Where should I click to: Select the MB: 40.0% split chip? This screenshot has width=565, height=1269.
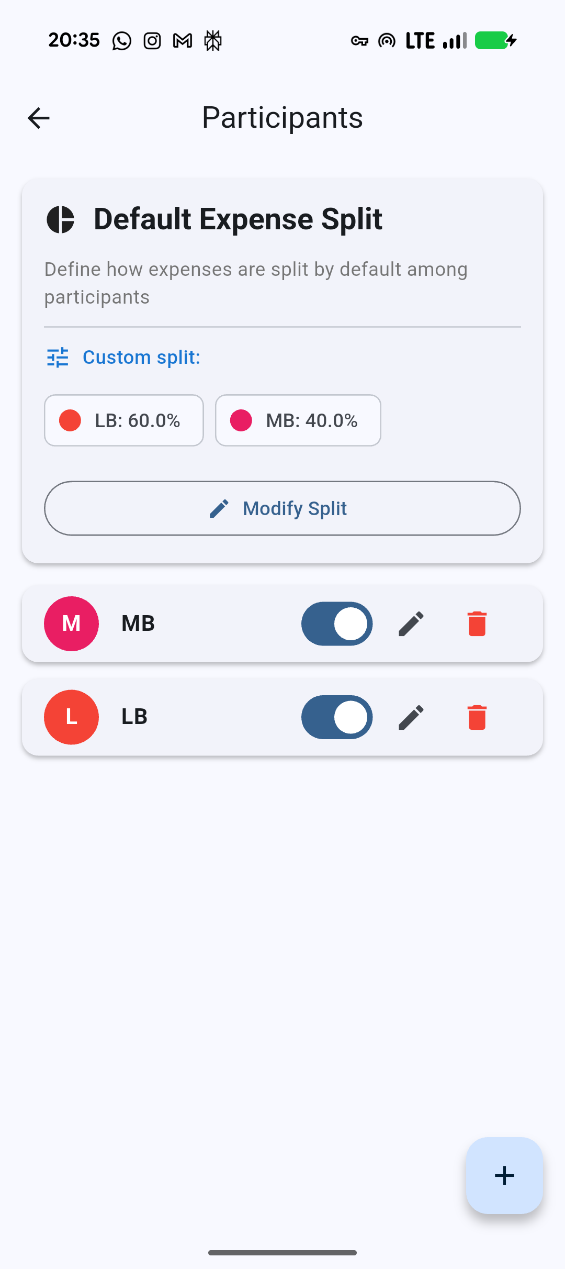[x=298, y=420]
